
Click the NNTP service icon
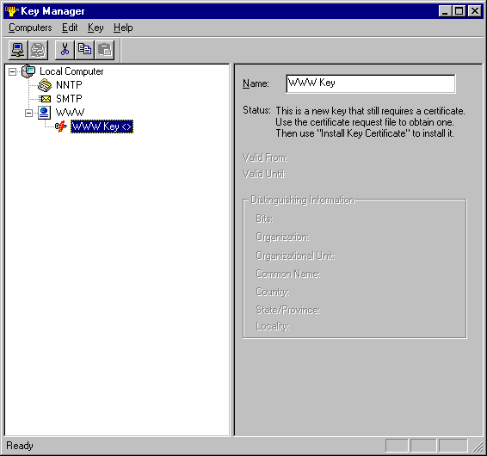(45, 85)
